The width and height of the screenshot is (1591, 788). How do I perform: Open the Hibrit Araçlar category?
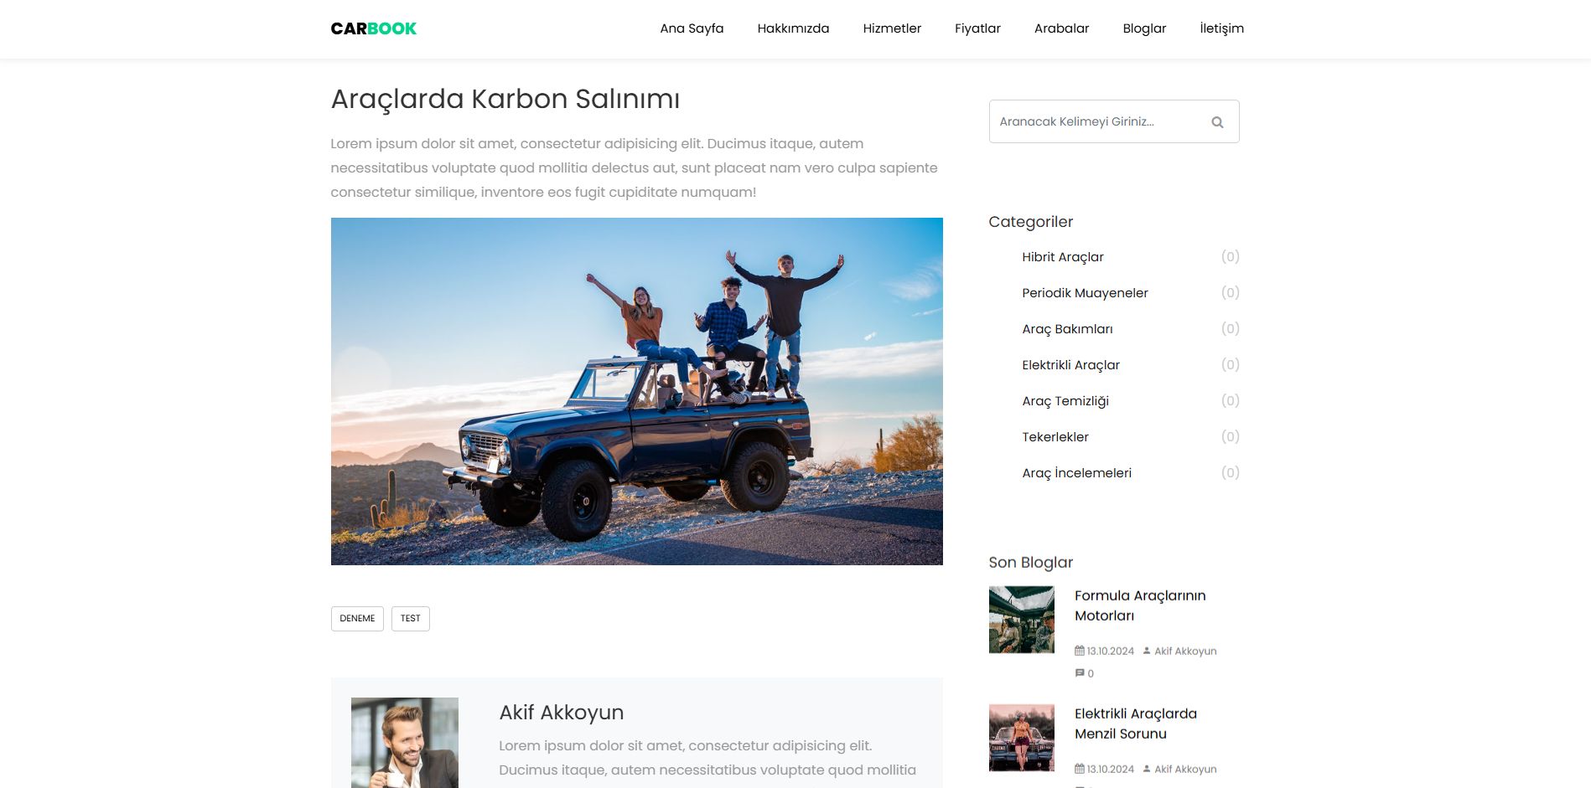tap(1062, 257)
